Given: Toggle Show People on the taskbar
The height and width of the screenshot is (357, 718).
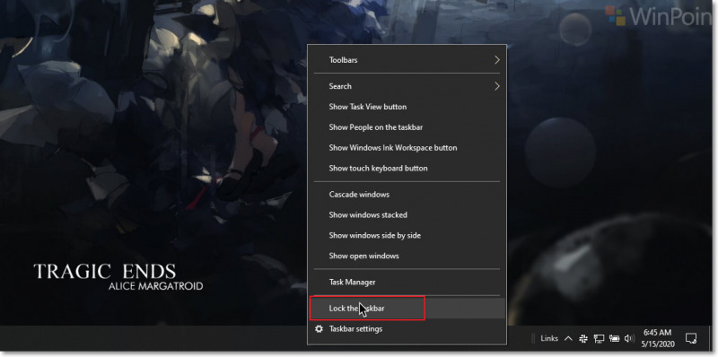Looking at the screenshot, I should click(x=407, y=127).
